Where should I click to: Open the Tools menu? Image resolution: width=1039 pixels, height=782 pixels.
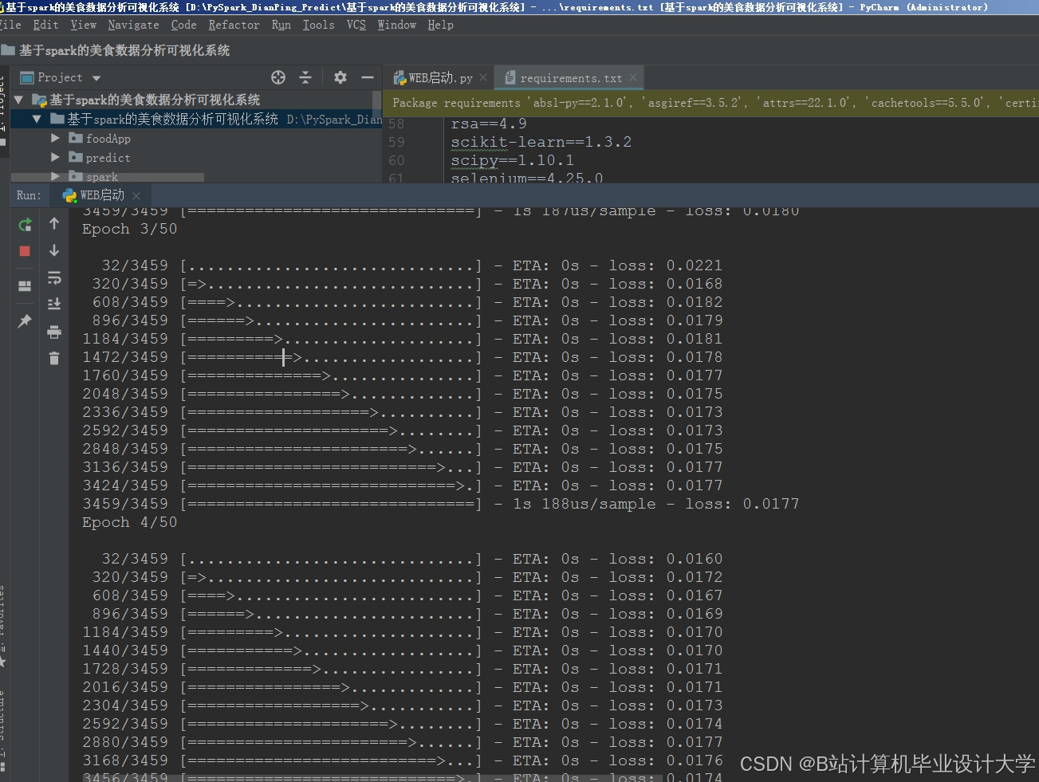coord(318,25)
